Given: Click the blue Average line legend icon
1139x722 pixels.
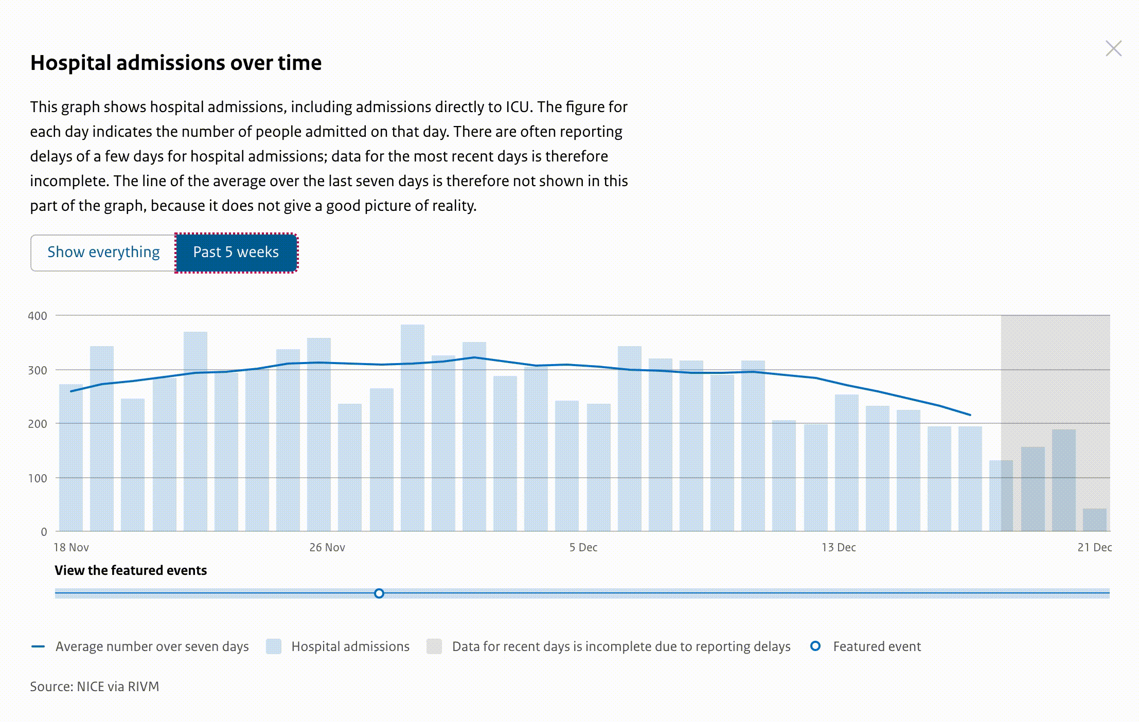Looking at the screenshot, I should pyautogui.click(x=38, y=646).
